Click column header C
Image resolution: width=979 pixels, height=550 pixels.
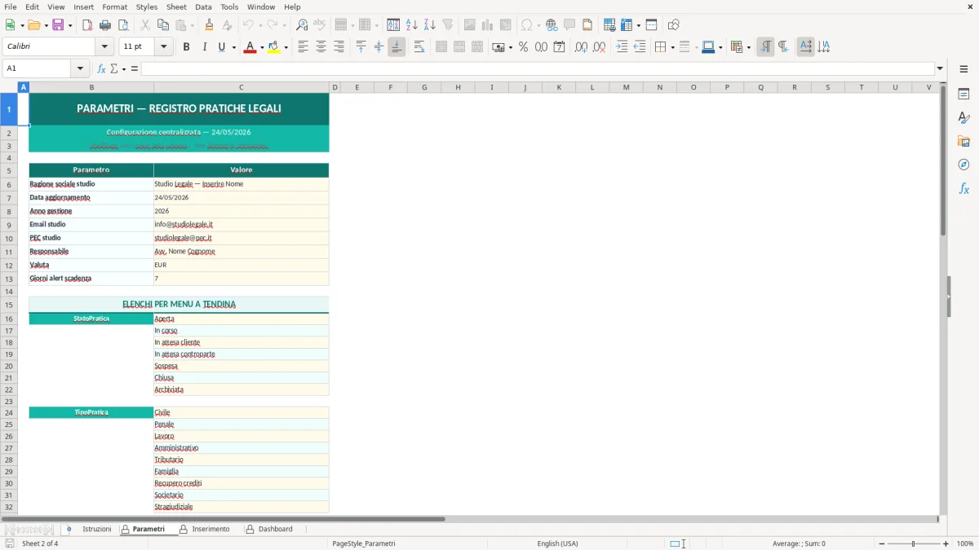241,87
